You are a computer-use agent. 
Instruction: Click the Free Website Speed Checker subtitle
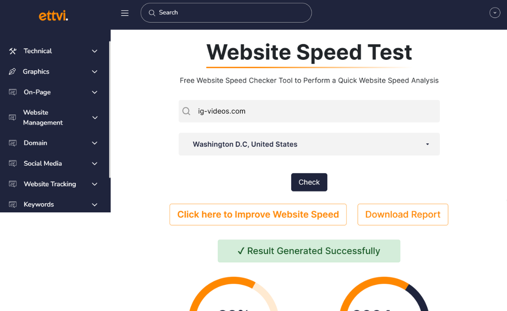click(x=309, y=81)
